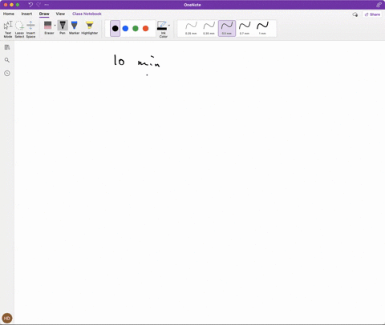The image size is (385, 325).
Task: Show notebook navigation in sidebar
Action: click(x=7, y=47)
